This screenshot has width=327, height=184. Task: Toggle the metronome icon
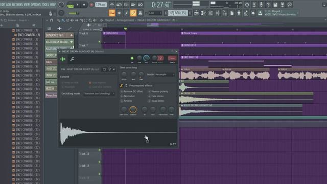click(112, 5)
